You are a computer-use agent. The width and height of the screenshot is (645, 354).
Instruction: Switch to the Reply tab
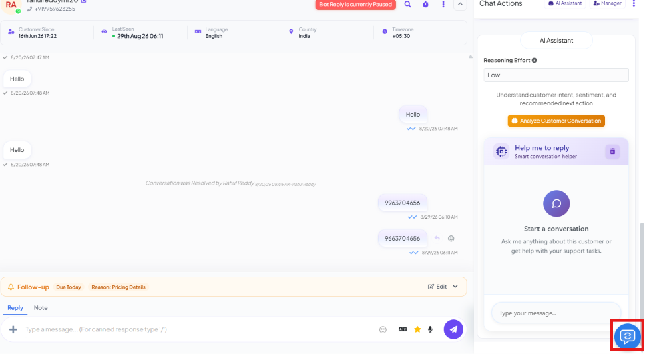click(15, 307)
